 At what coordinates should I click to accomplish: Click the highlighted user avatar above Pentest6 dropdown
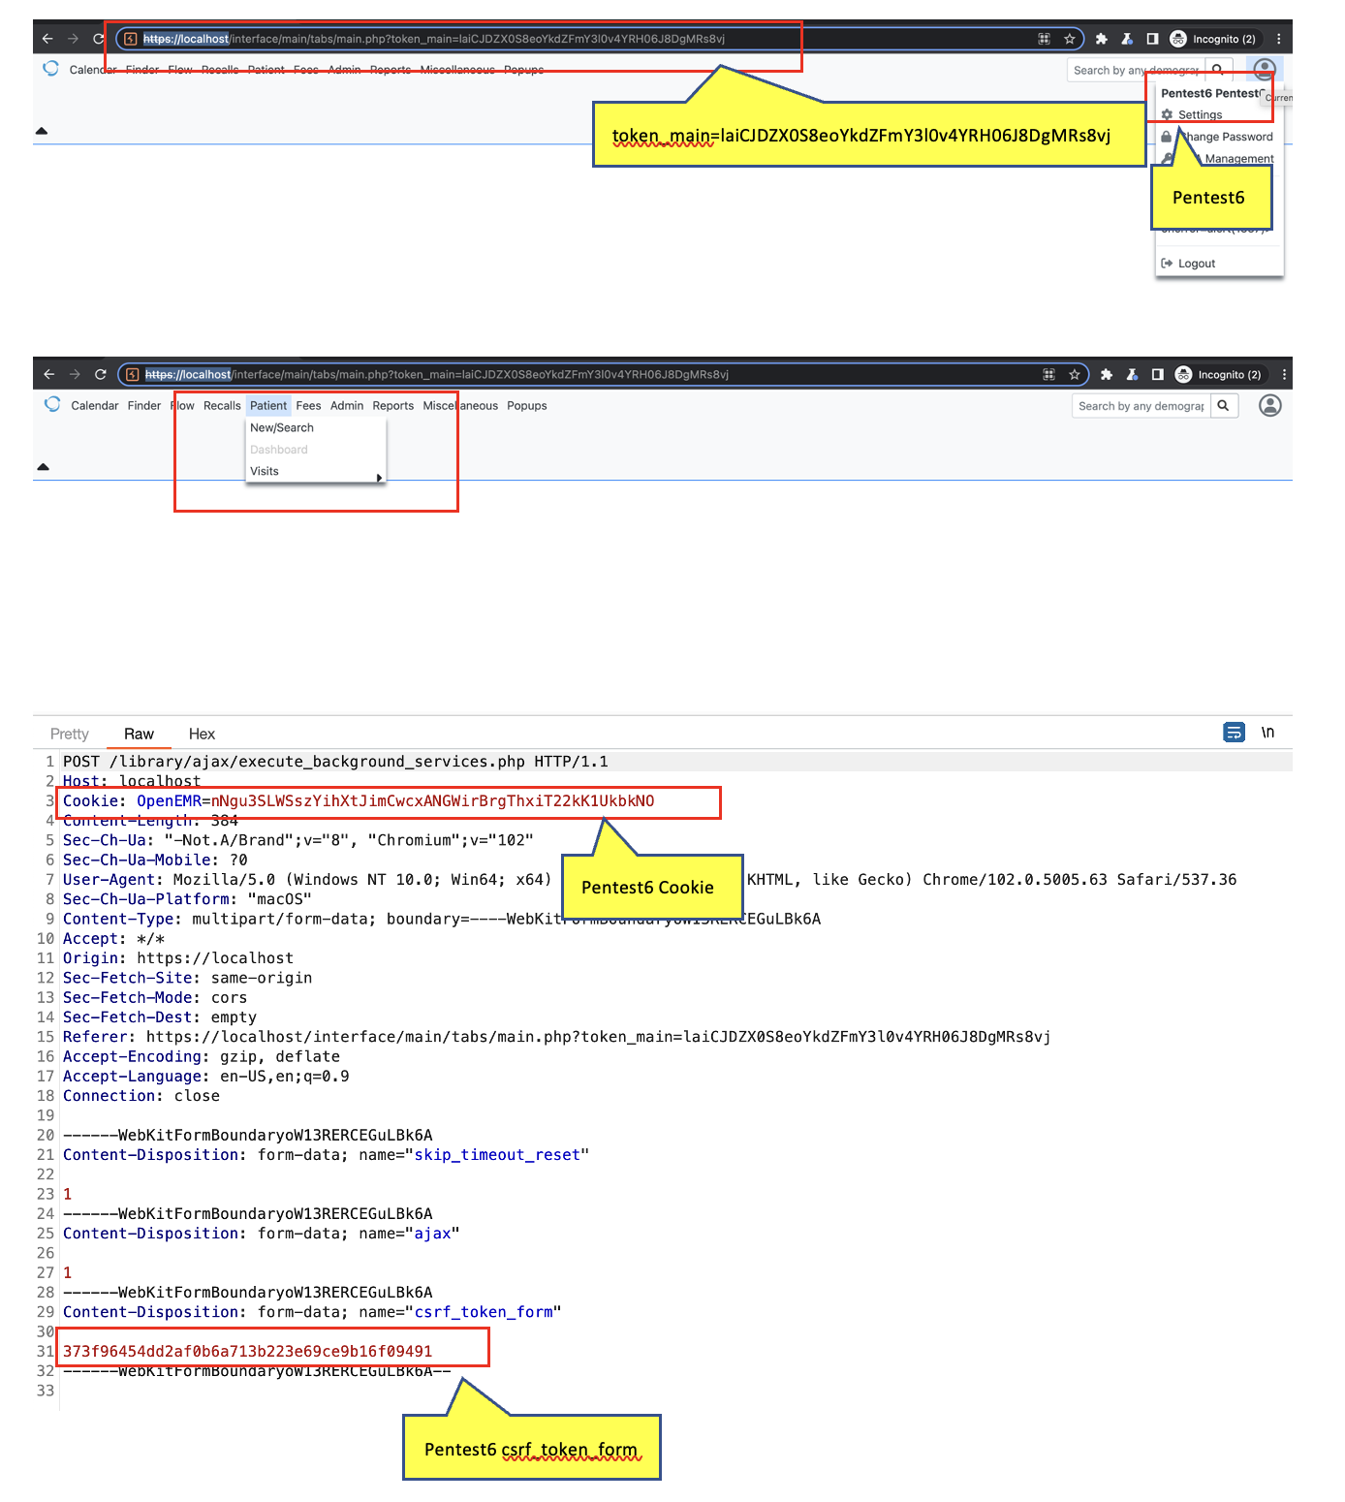[x=1264, y=69]
